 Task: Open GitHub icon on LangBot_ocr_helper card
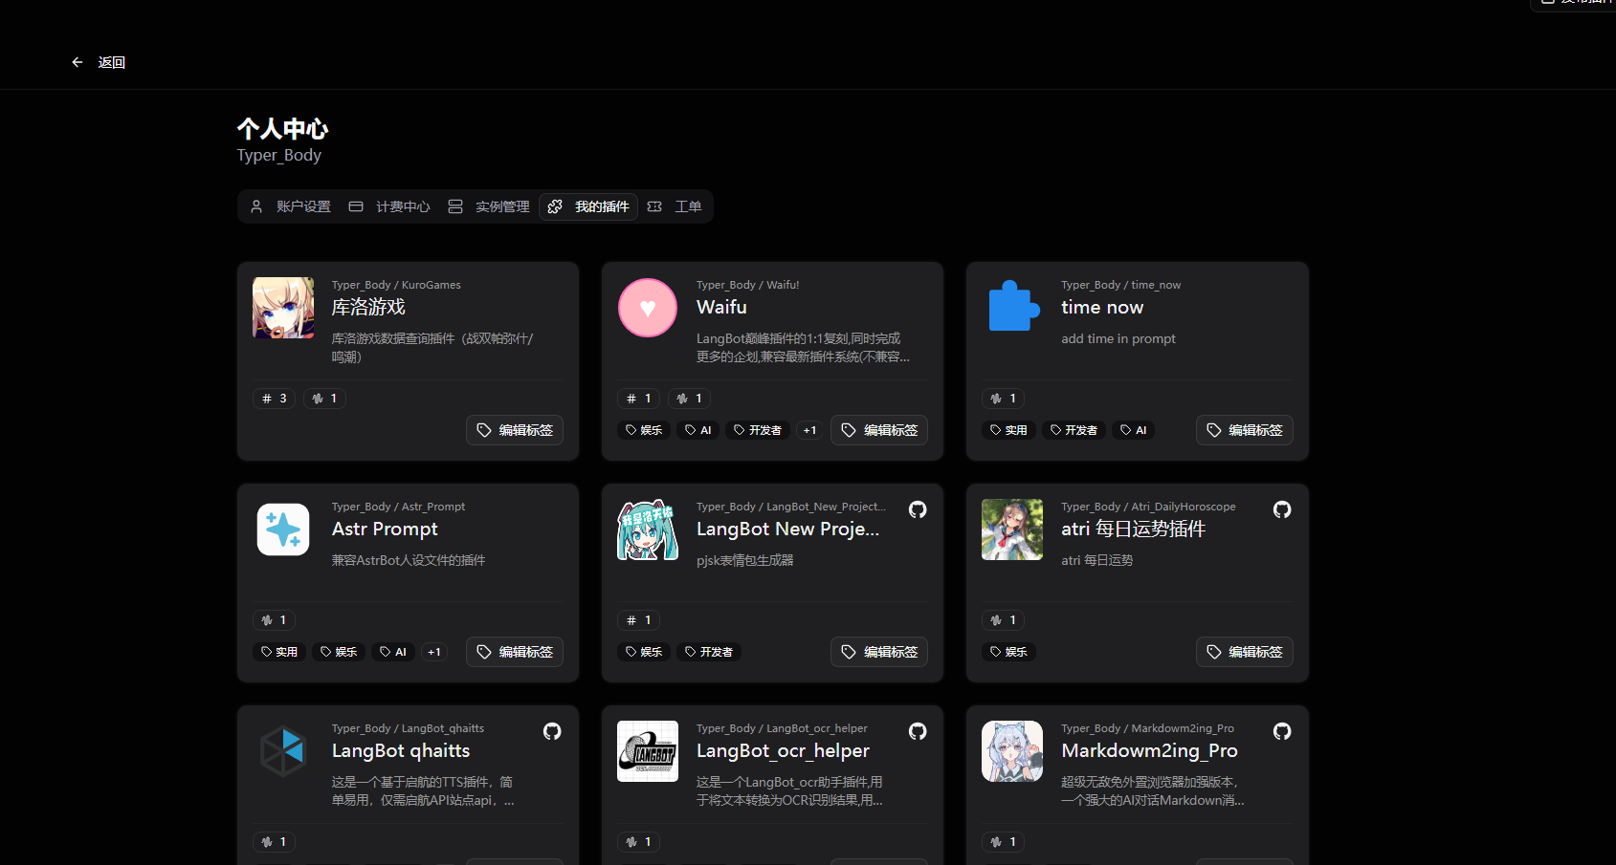tap(918, 731)
